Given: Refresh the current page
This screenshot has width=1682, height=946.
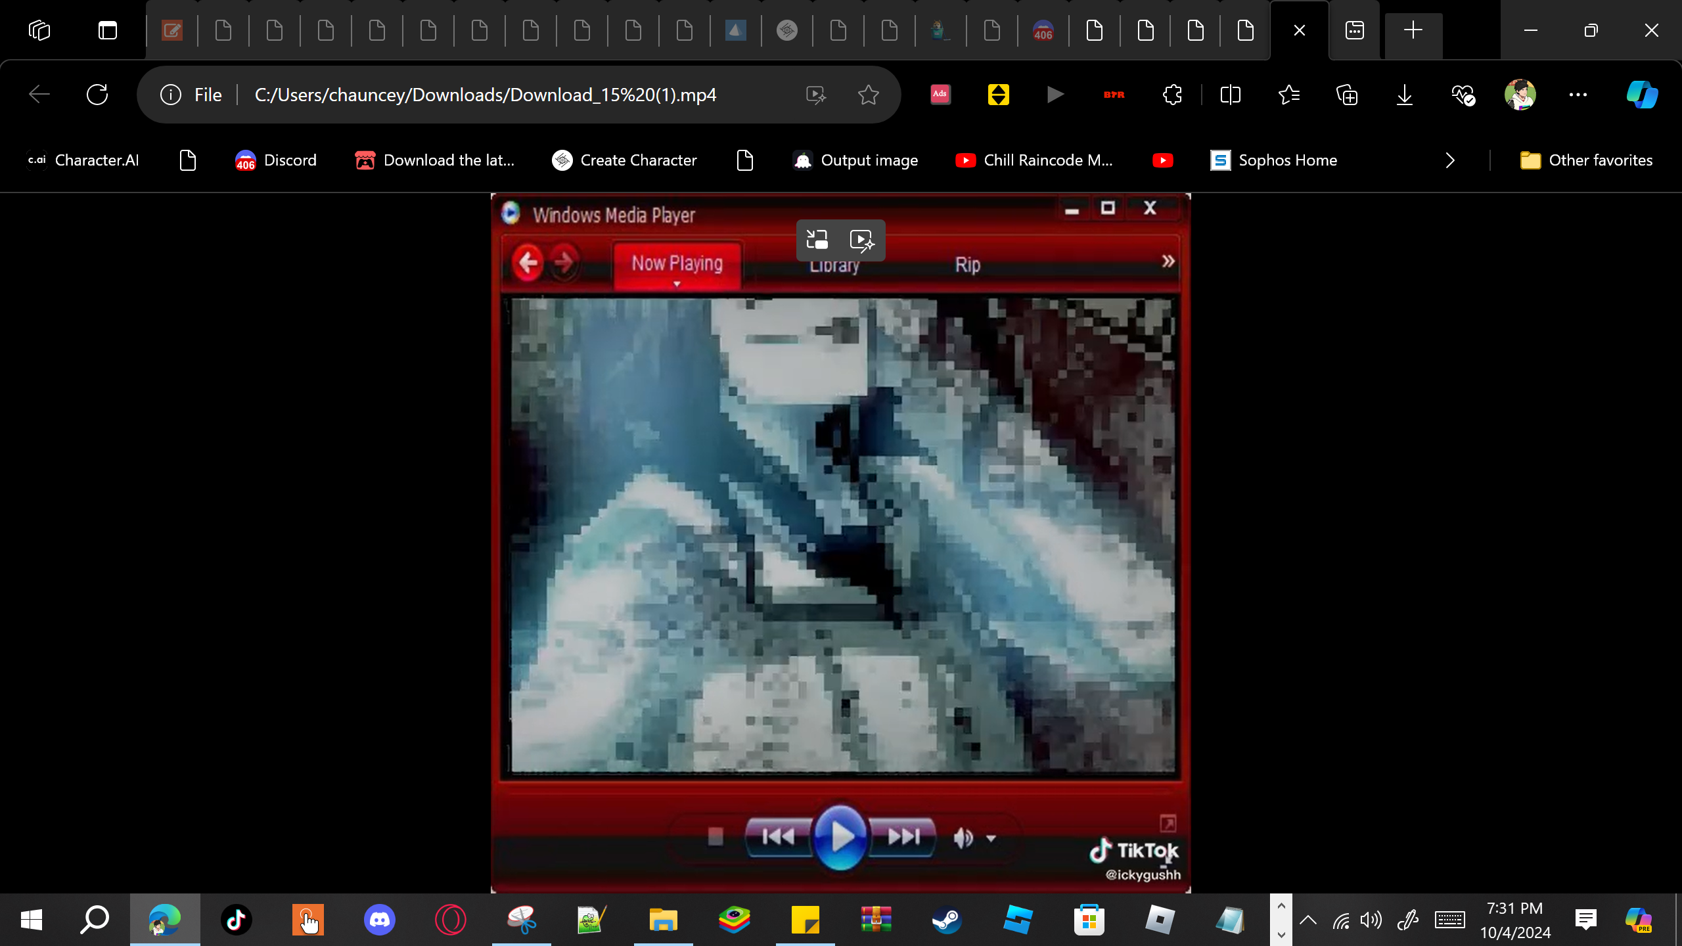Looking at the screenshot, I should (97, 95).
